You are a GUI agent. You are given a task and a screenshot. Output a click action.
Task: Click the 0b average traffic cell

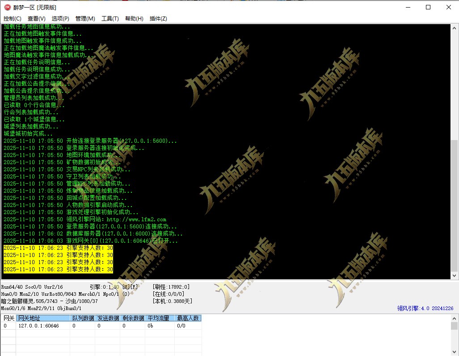pos(160,326)
